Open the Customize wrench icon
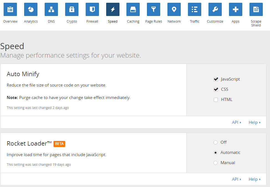Image resolution: width=270 pixels, height=187 pixels. (x=215, y=10)
